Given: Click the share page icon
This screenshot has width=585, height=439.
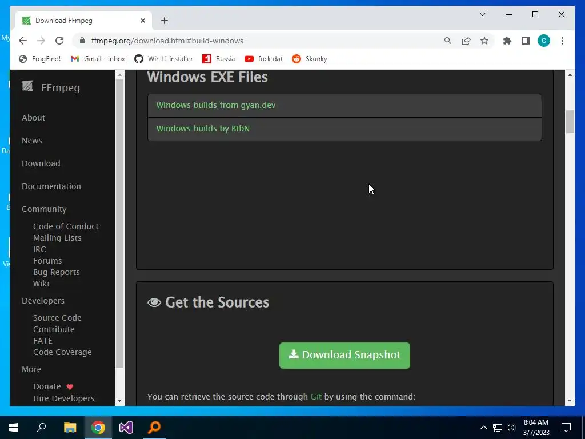Looking at the screenshot, I should pos(466,41).
